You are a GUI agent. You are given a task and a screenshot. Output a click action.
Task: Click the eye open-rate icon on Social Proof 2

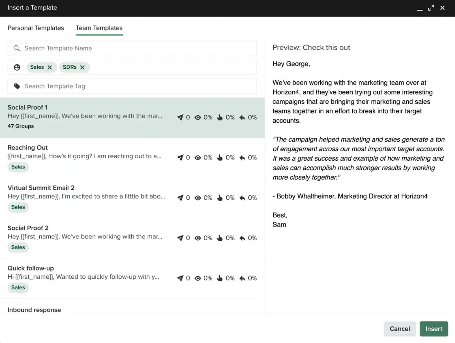[x=198, y=238]
